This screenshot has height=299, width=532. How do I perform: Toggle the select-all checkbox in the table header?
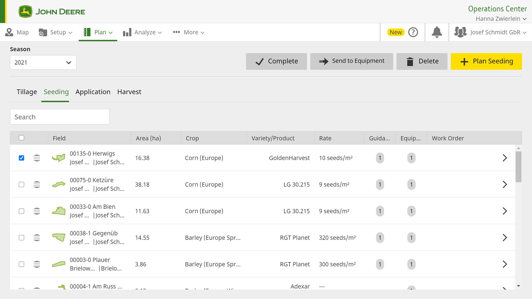(x=22, y=138)
